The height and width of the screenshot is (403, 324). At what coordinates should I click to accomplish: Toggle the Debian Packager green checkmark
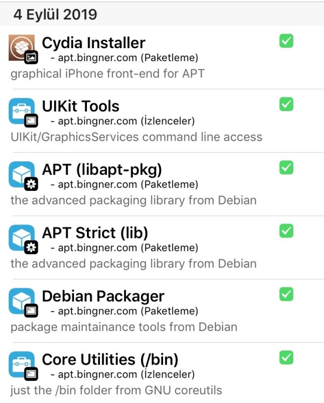(286, 294)
